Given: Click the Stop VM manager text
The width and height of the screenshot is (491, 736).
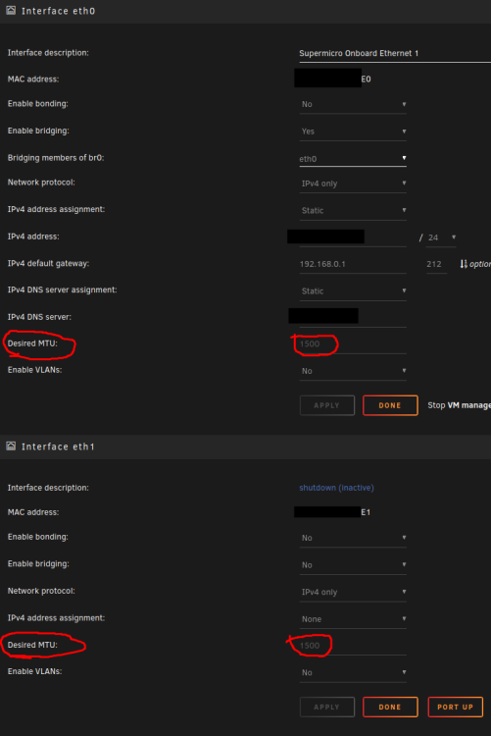Looking at the screenshot, I should pyautogui.click(x=459, y=405).
